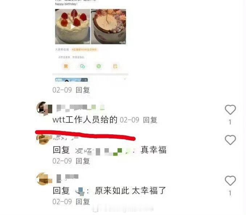
Task: Tap the yellow save icon in embedded post
Action: pyautogui.click(x=115, y=66)
